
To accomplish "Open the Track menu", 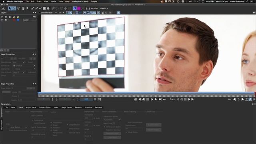I will click(39, 2).
